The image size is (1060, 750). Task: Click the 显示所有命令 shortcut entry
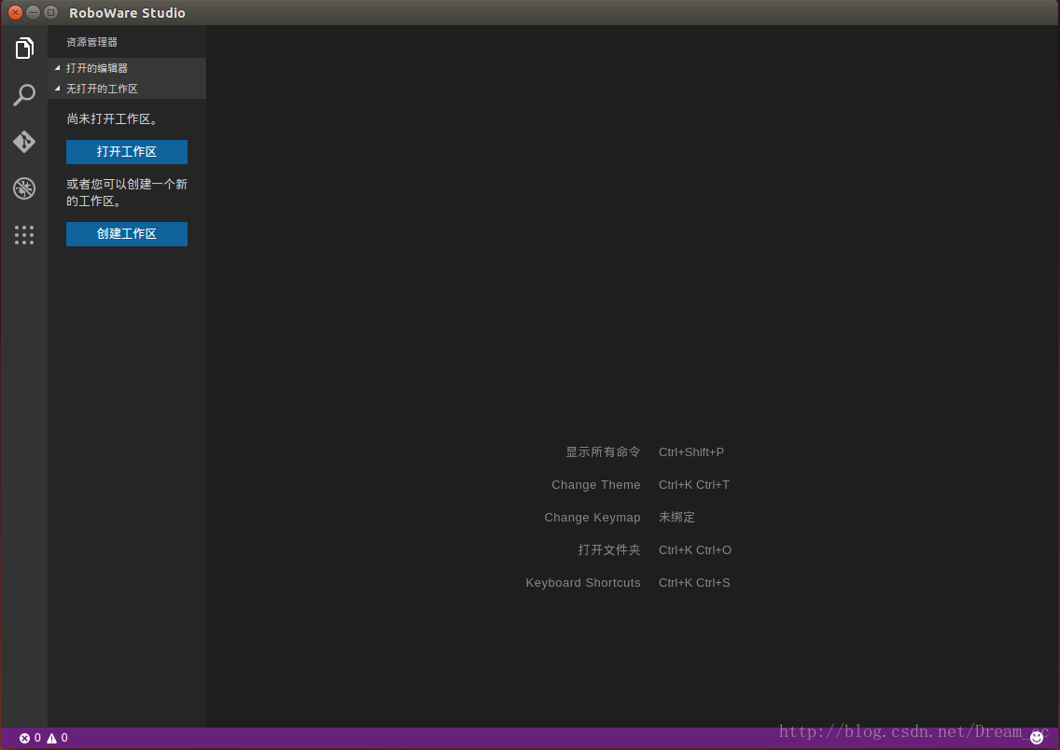(x=603, y=452)
